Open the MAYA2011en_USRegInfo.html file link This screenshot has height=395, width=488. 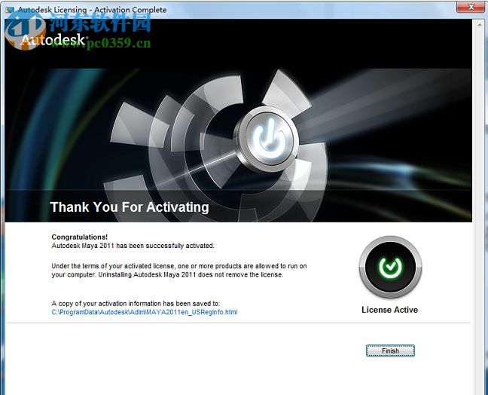144,312
